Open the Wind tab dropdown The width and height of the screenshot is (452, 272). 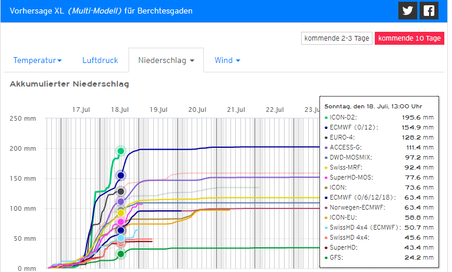click(x=227, y=60)
